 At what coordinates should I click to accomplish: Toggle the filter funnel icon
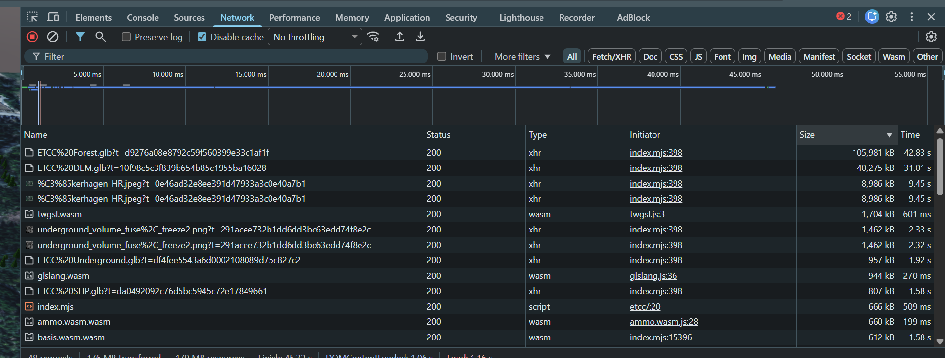[x=80, y=37]
